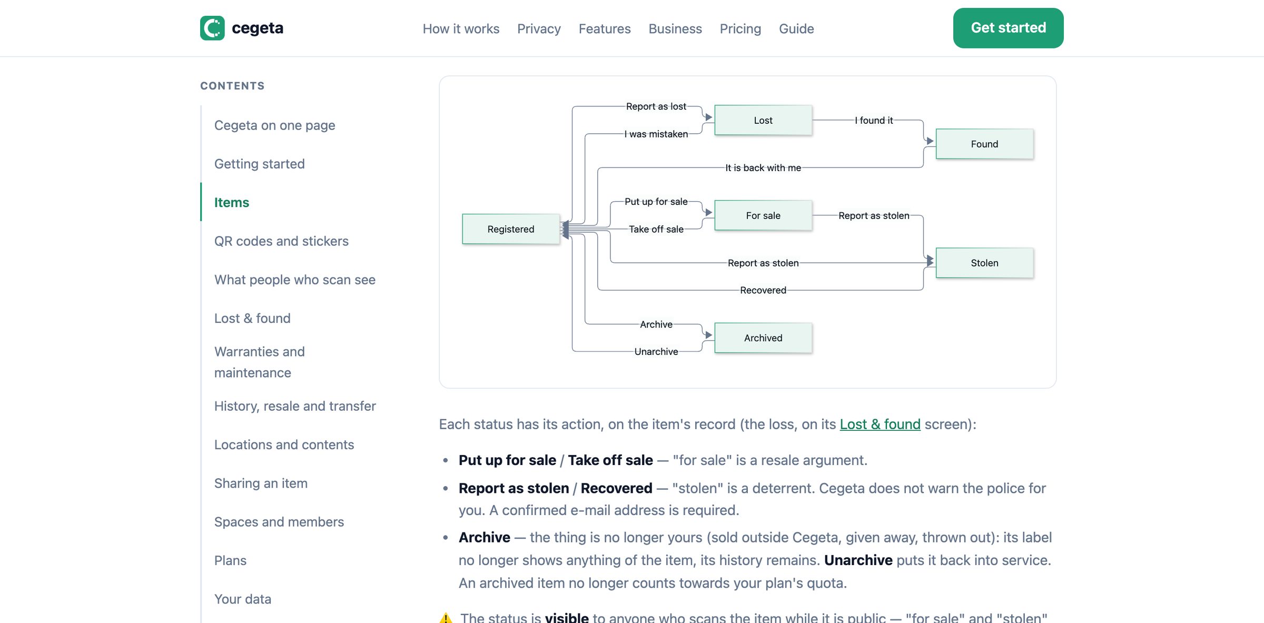Open Cegeta on one page
This screenshot has width=1264, height=623.
click(x=275, y=125)
